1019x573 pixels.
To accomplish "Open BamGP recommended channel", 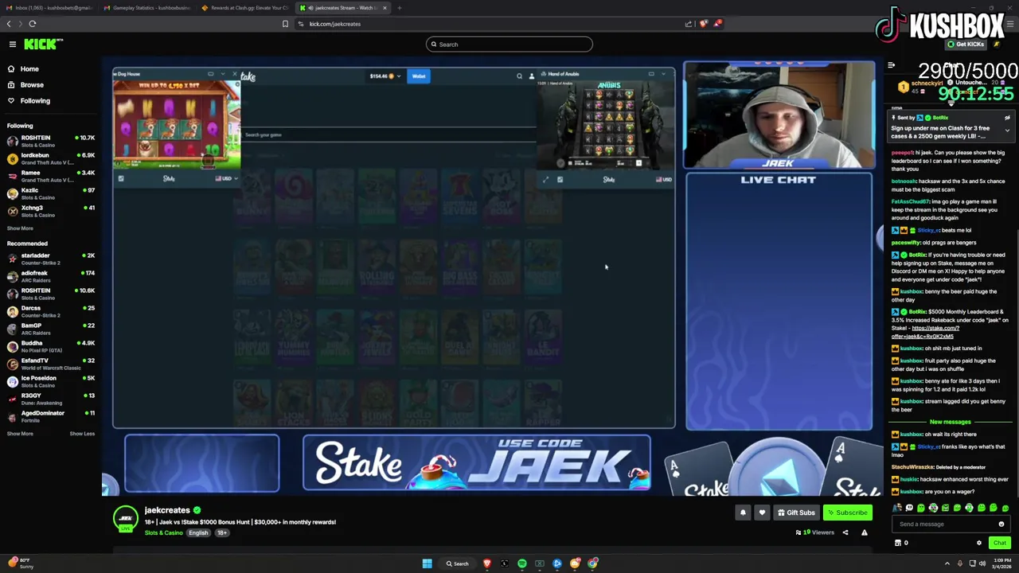I will (51, 329).
